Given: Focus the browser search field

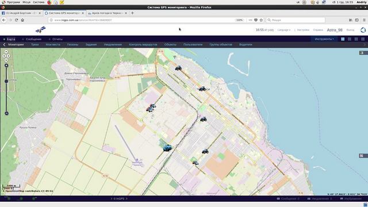Looking at the screenshot, I should (x=296, y=20).
